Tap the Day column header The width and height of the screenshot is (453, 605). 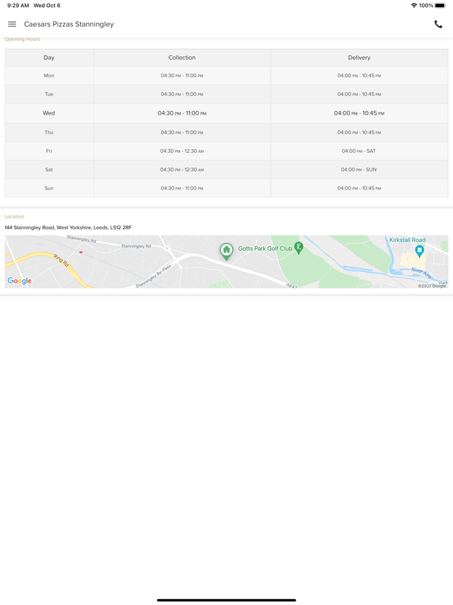pos(49,58)
